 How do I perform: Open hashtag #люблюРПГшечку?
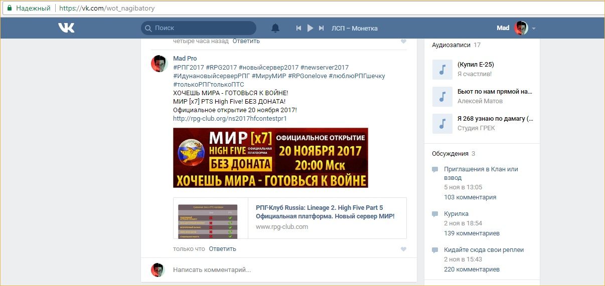coord(357,76)
